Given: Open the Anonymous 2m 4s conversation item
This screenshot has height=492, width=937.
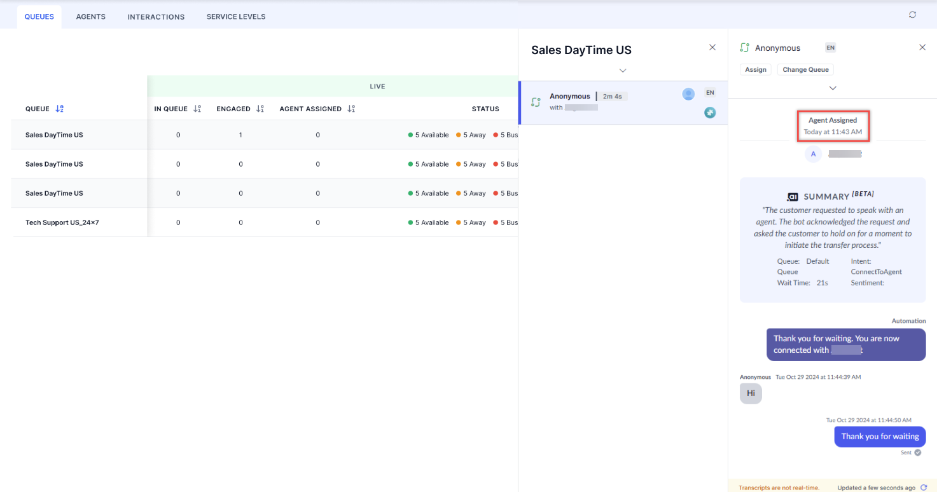Looking at the screenshot, I should tap(623, 102).
